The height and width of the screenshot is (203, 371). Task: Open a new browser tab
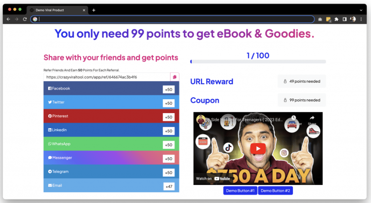tap(94, 10)
